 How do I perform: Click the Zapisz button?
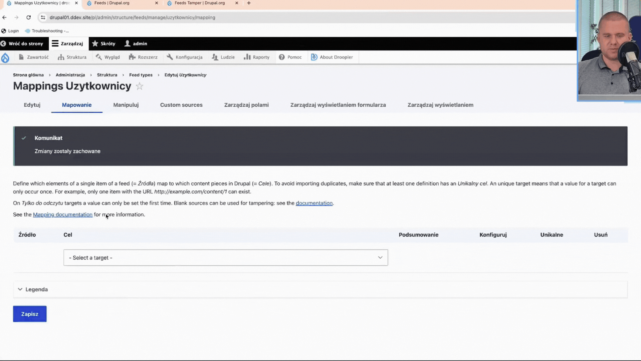click(x=29, y=314)
